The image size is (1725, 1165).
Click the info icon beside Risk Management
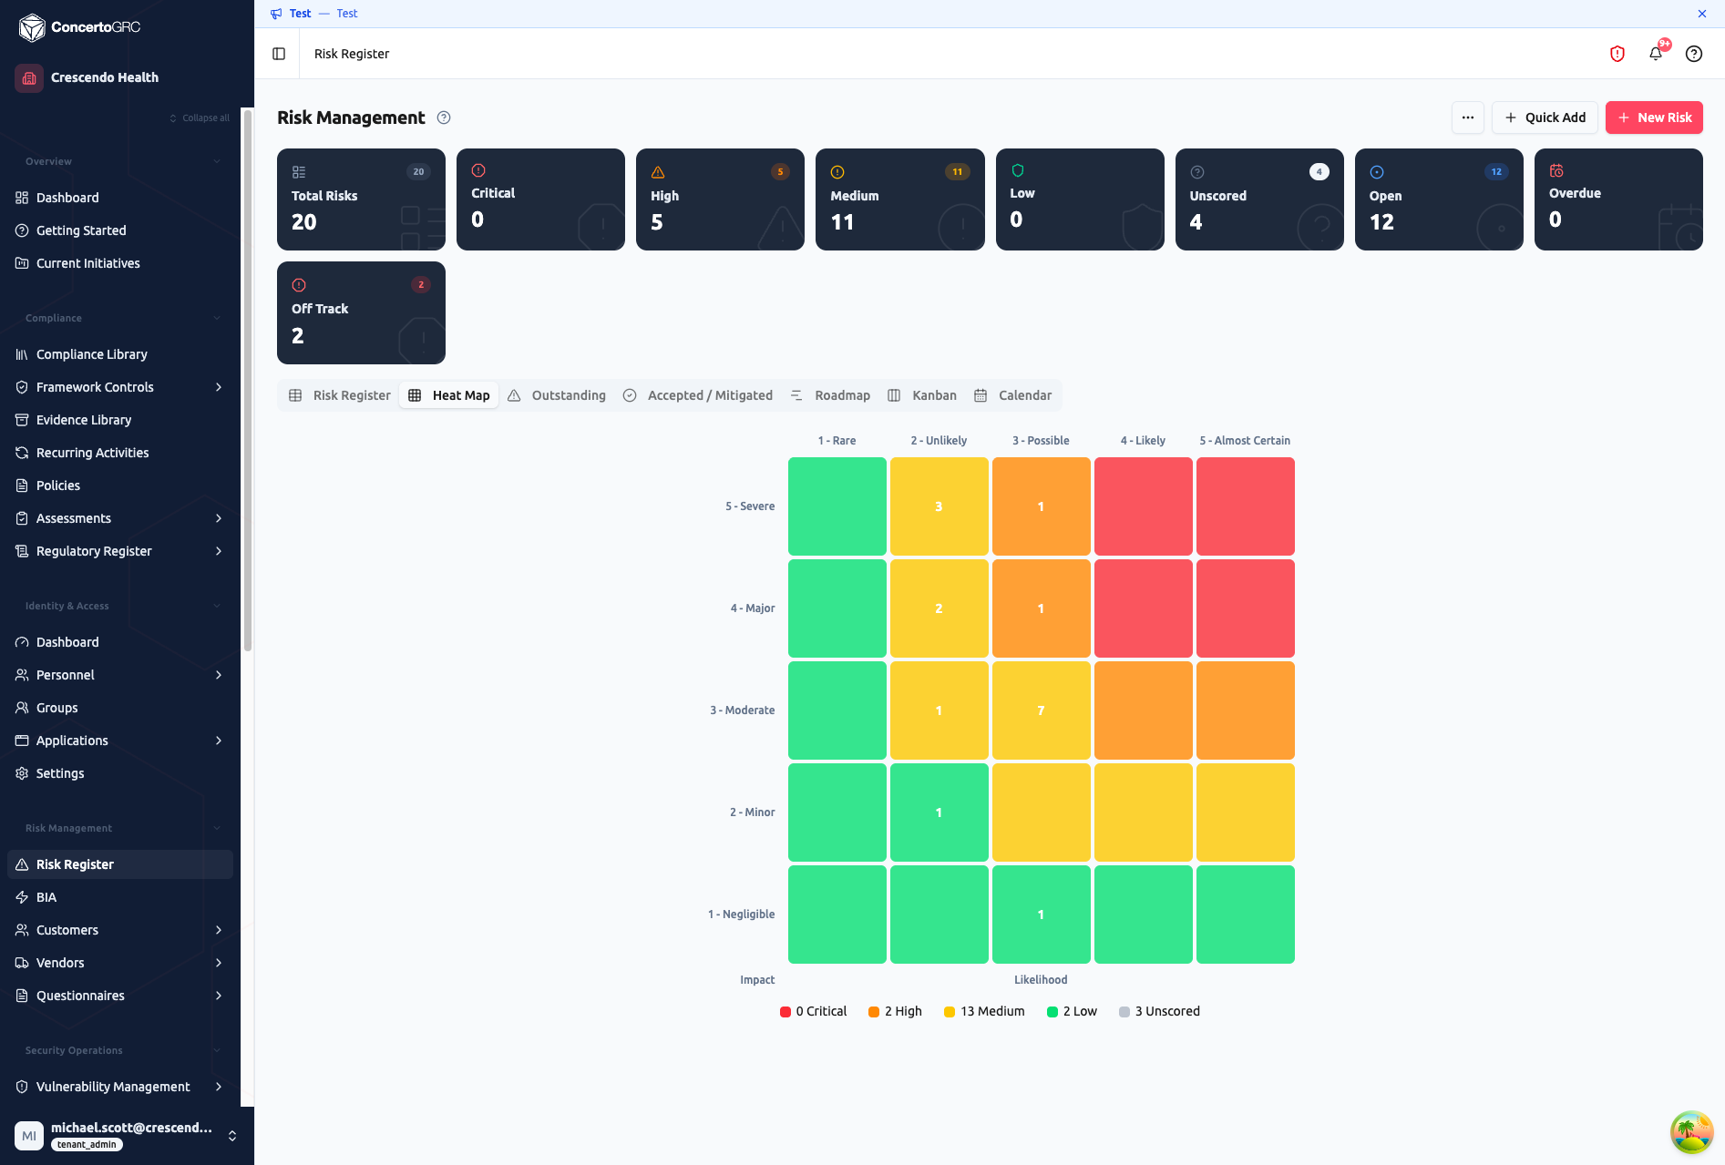[x=444, y=118]
